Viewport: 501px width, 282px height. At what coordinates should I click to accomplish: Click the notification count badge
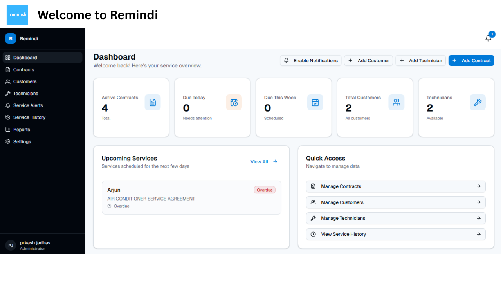492,34
